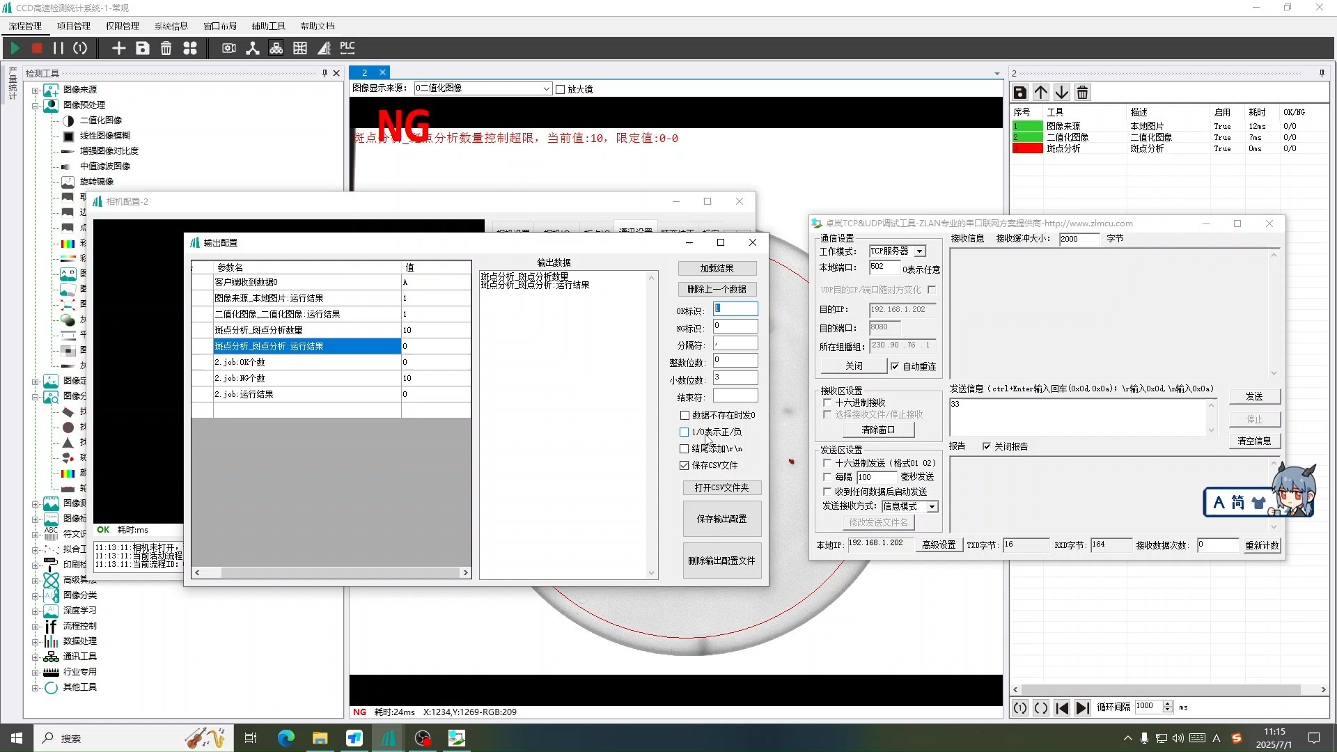Viewport: 1337px width, 752px height.
Task: Click the step-to-next playback icon
Action: tap(1083, 708)
